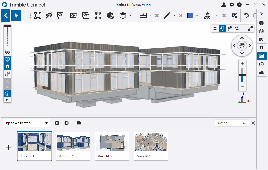Enable the pan hand navigation mode
The width and height of the screenshot is (268, 170).
pyautogui.click(x=222, y=28)
